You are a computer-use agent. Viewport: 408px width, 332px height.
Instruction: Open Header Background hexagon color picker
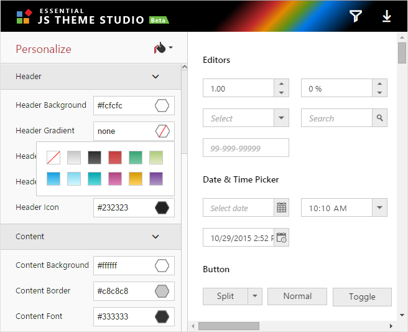(x=162, y=105)
